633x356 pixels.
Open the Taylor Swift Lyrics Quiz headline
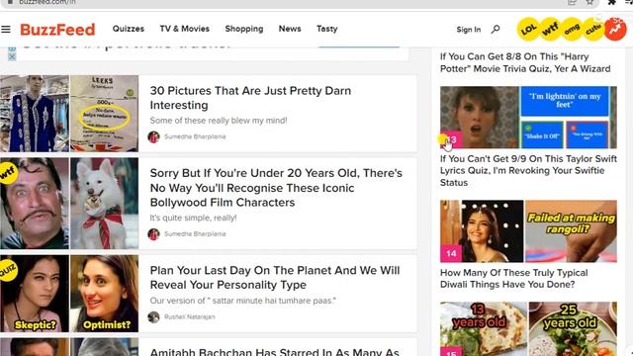tap(528, 171)
